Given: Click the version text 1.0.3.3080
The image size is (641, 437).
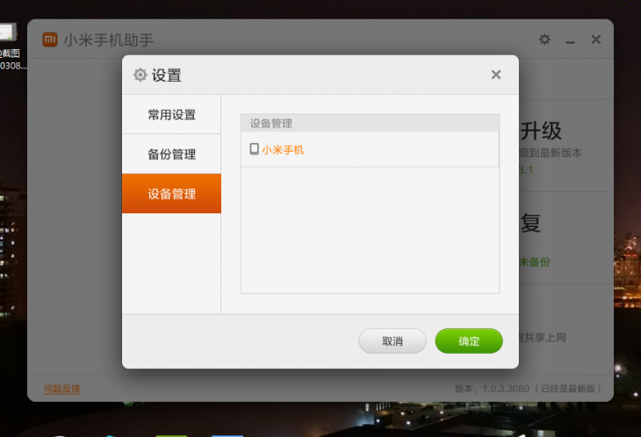Looking at the screenshot, I should coord(506,389).
